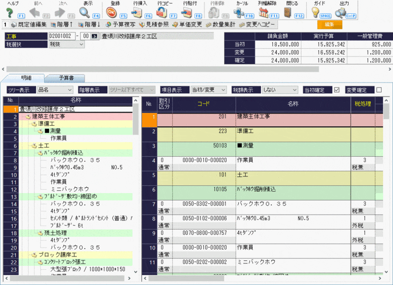Uncheck the 当初確定 checkbox
The image size is (393, 285).
tap(337, 90)
